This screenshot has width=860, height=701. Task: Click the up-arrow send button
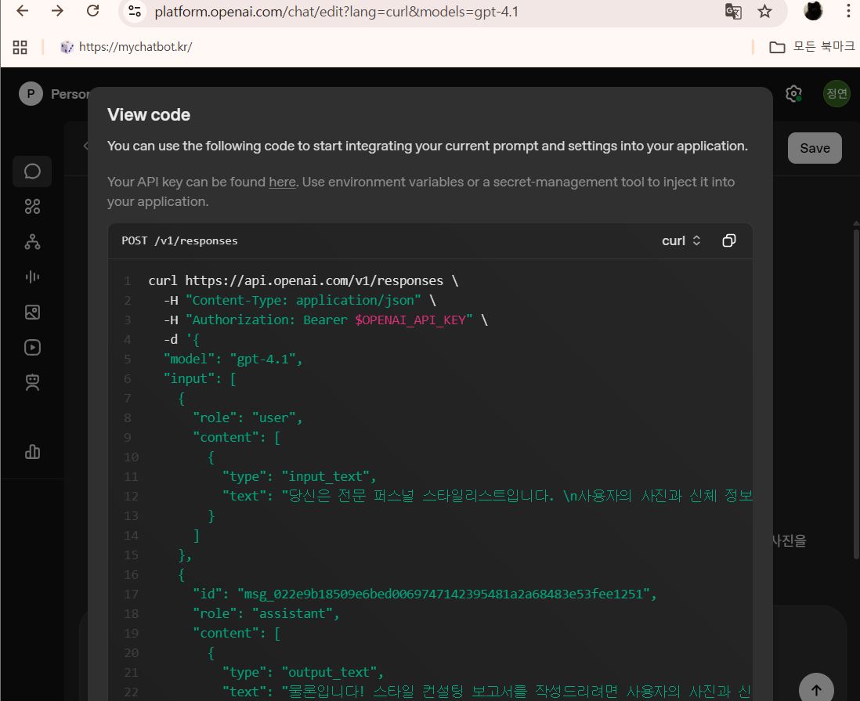(816, 689)
